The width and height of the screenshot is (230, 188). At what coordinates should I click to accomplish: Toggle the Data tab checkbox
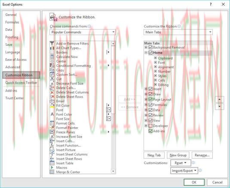150,110
